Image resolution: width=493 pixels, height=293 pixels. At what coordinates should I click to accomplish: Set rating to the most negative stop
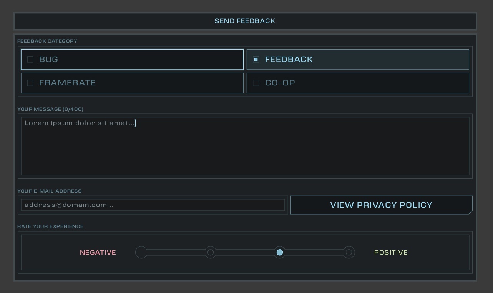141,253
